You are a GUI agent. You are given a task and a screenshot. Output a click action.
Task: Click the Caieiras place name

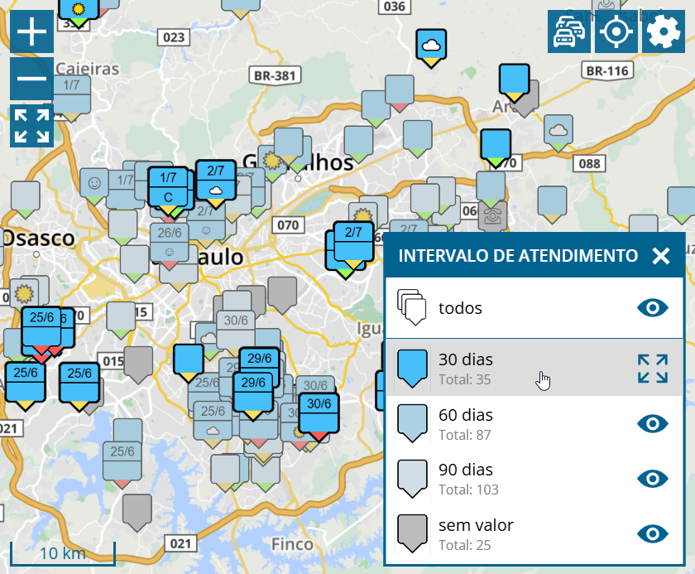(88, 69)
